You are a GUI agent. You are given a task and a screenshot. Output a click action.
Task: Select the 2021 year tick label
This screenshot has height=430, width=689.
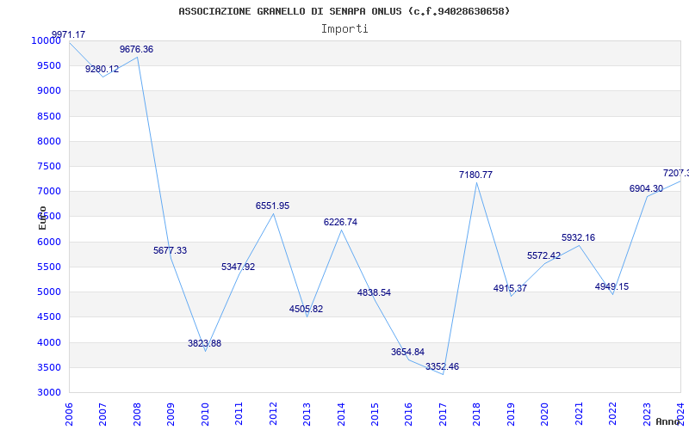579,415
